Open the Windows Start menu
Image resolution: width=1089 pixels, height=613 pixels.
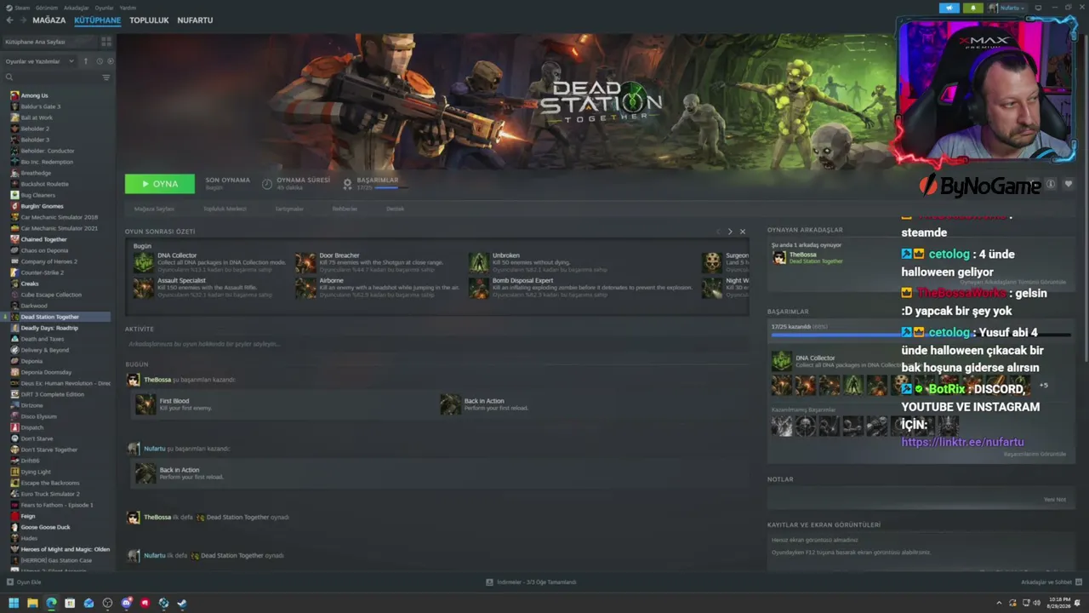coord(14,604)
